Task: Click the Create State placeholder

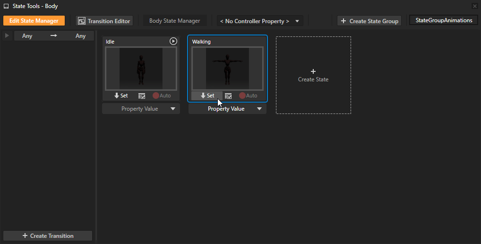Action: (x=313, y=75)
